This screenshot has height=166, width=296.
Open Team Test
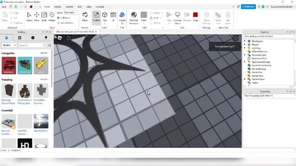pyautogui.click(x=218, y=18)
